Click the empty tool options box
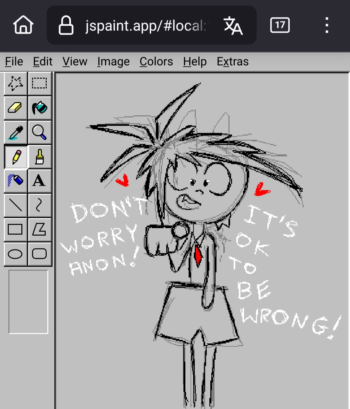Image resolution: width=350 pixels, height=409 pixels. (28, 302)
